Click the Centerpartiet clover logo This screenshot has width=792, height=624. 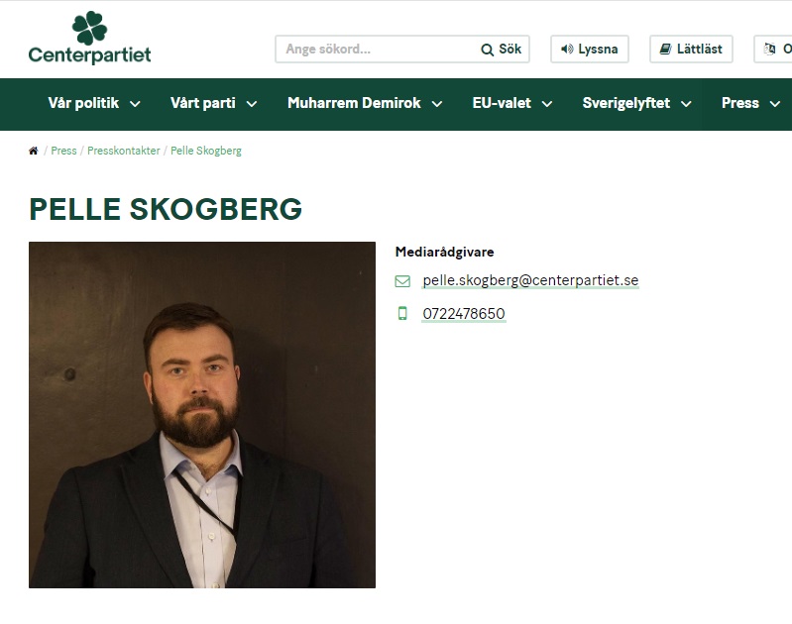(89, 38)
